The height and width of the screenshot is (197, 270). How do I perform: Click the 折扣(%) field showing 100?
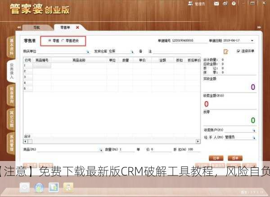(194, 149)
